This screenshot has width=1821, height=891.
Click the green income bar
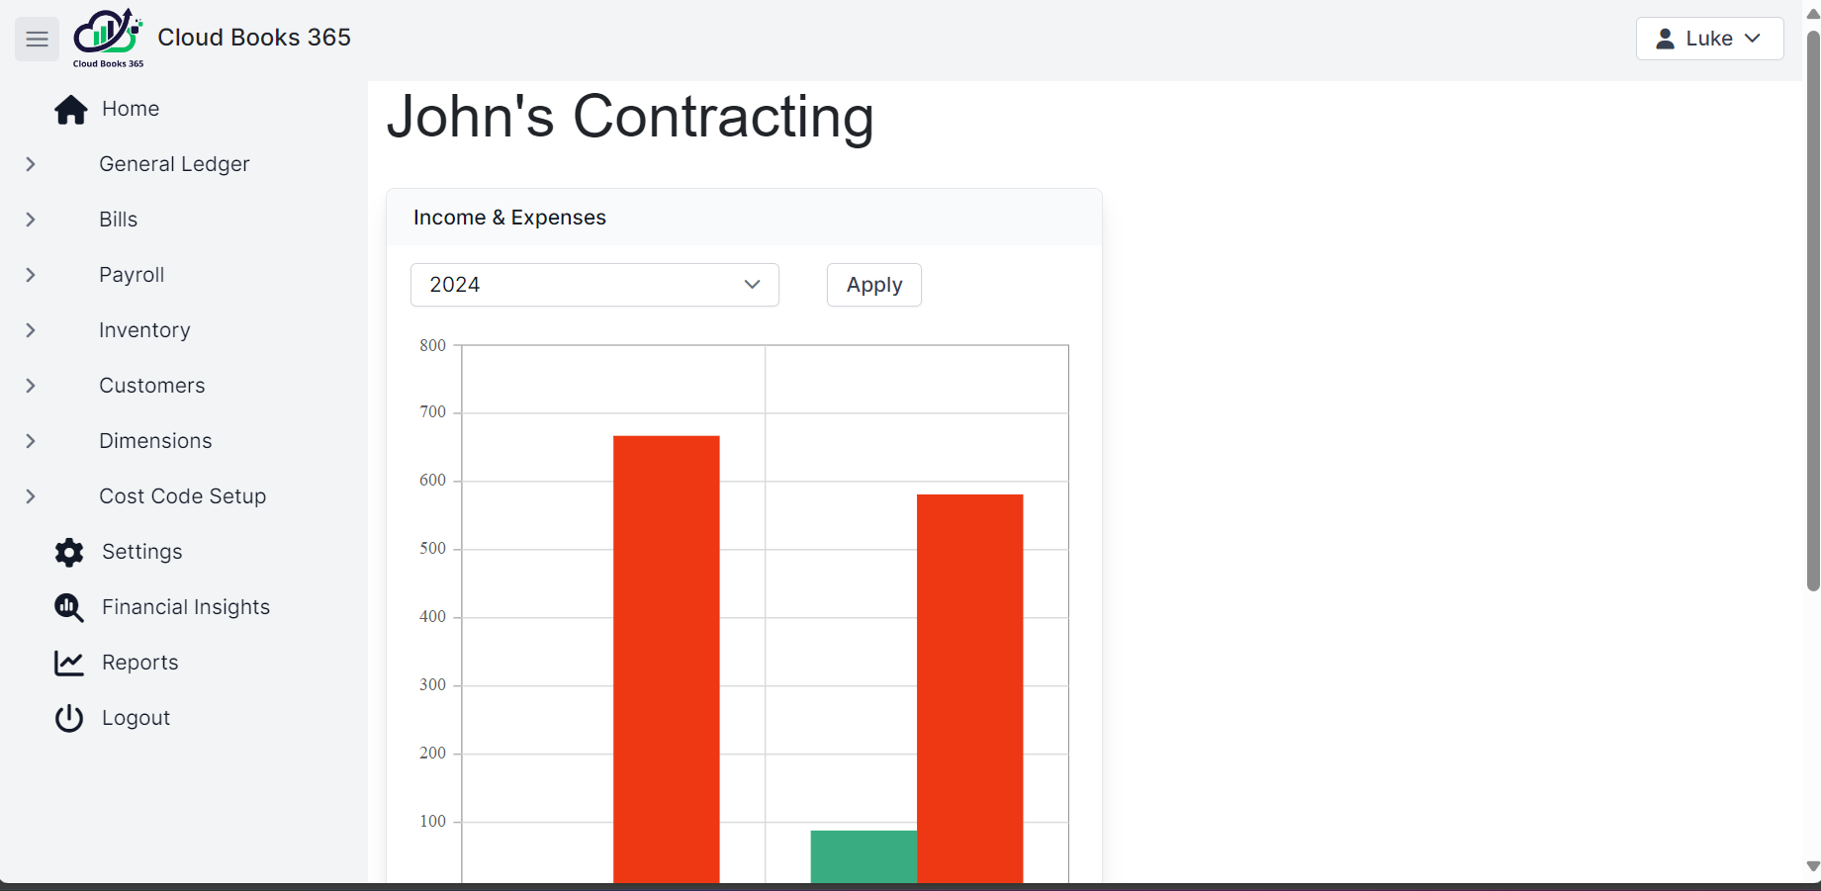point(864,855)
